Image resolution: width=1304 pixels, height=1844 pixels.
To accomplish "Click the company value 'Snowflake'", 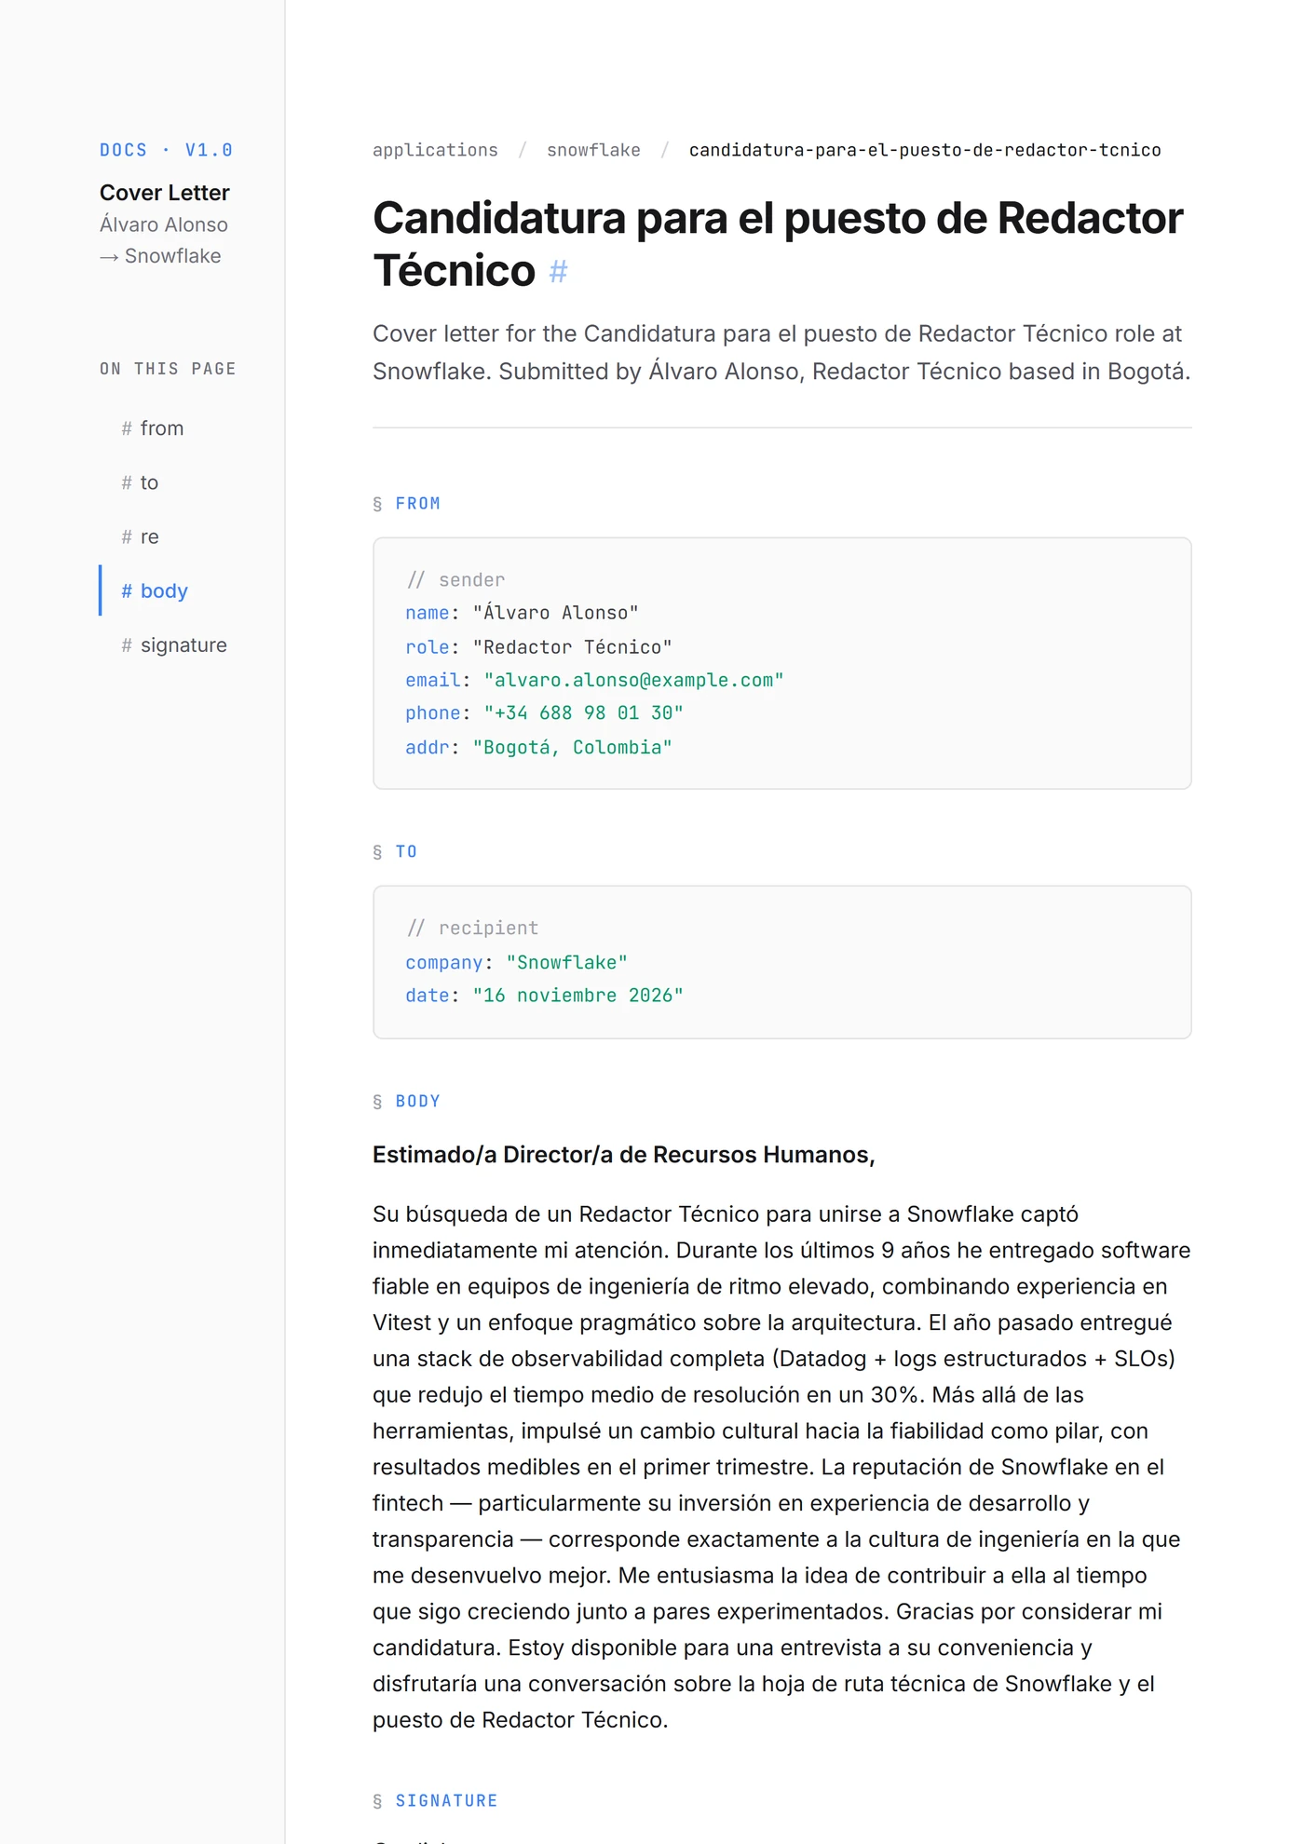I will [x=566, y=962].
